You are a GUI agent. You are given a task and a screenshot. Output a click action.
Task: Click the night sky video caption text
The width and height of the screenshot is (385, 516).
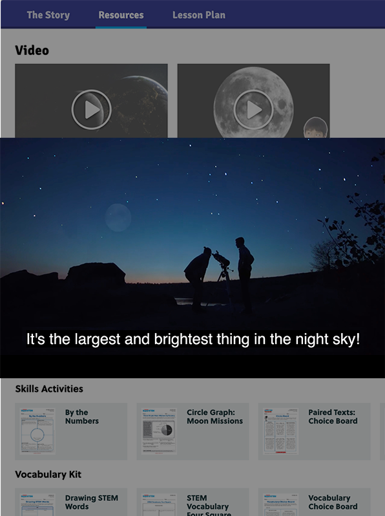pos(193,339)
